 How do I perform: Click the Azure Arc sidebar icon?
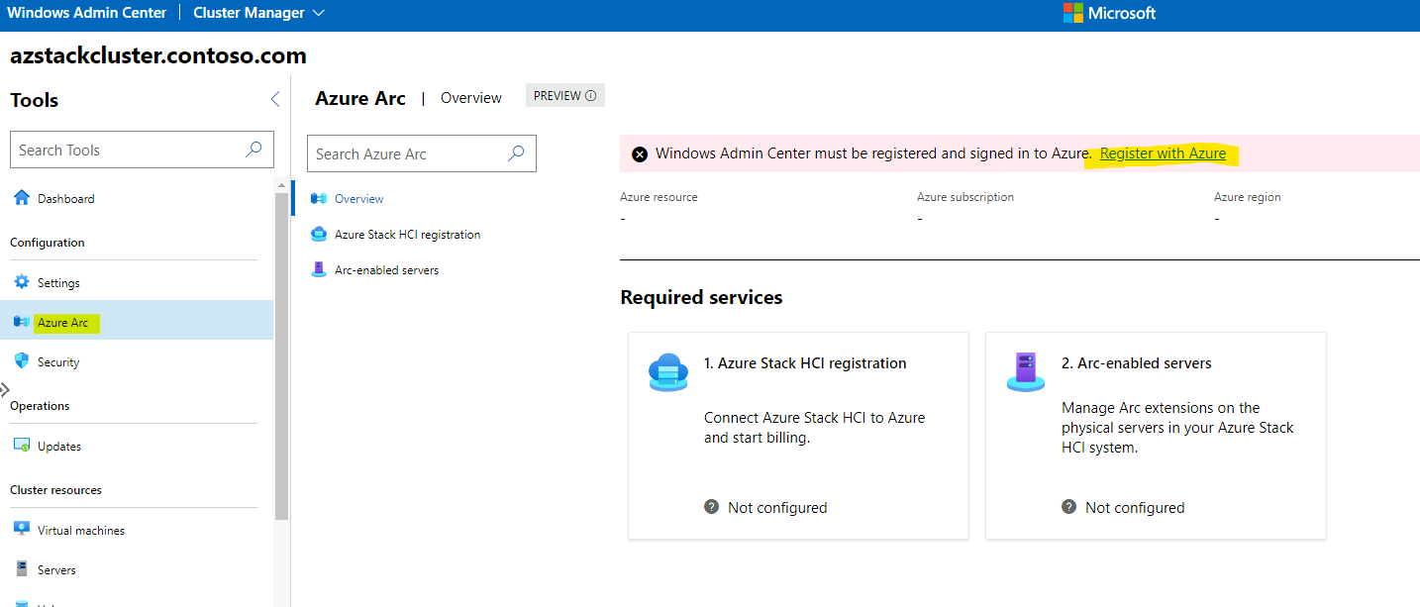point(22,322)
